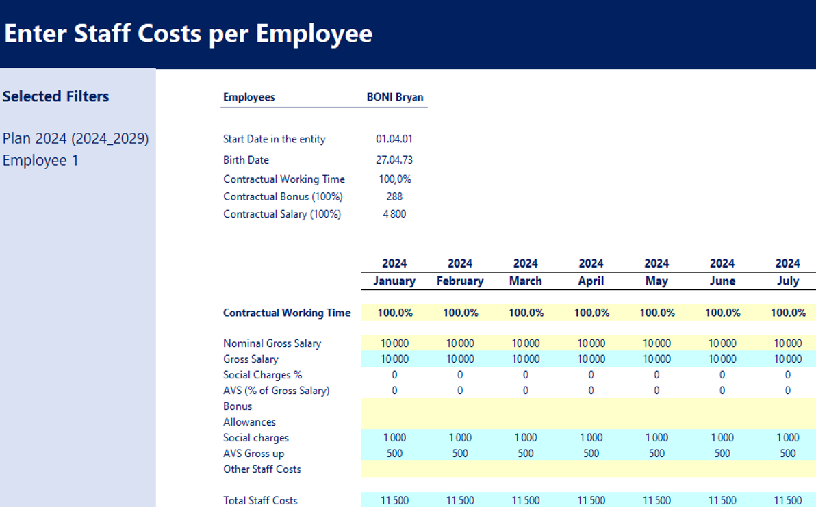Select July Nominal Gross Salary cell
The height and width of the screenshot is (507, 816).
tap(787, 343)
